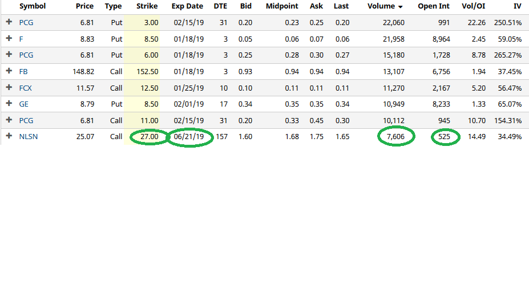The image size is (529, 297).
Task: Open the PCG symbol link in the 3.00 strike row
Action: click(26, 23)
